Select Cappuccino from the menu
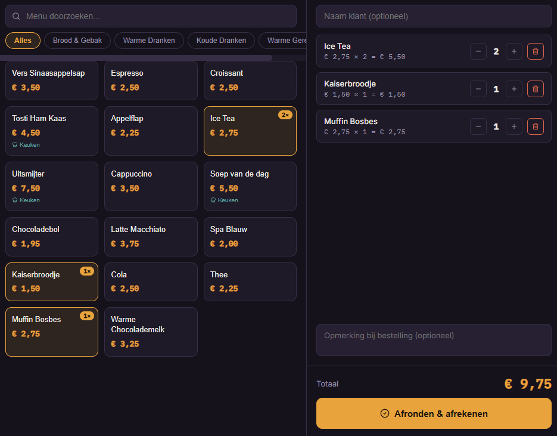The height and width of the screenshot is (436, 557). point(151,186)
